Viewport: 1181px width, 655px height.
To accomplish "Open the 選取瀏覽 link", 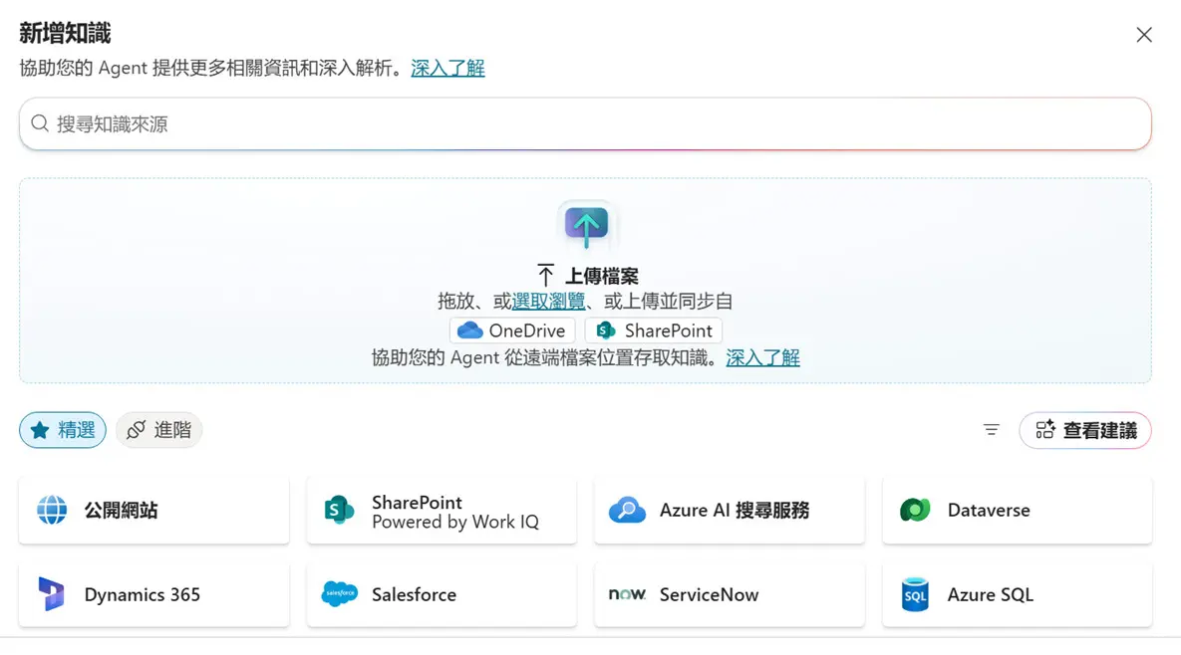I will (x=548, y=302).
